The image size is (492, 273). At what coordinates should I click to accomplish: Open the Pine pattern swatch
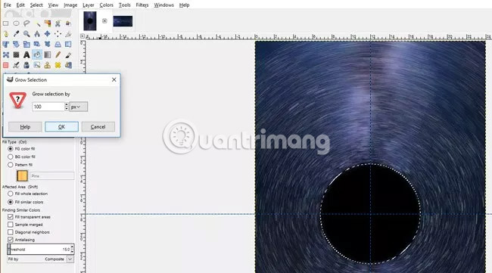(22, 176)
